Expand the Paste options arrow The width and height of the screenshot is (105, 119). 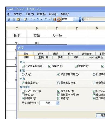tap(22, 19)
